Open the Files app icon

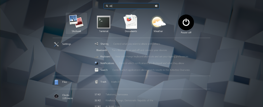tap(56, 82)
